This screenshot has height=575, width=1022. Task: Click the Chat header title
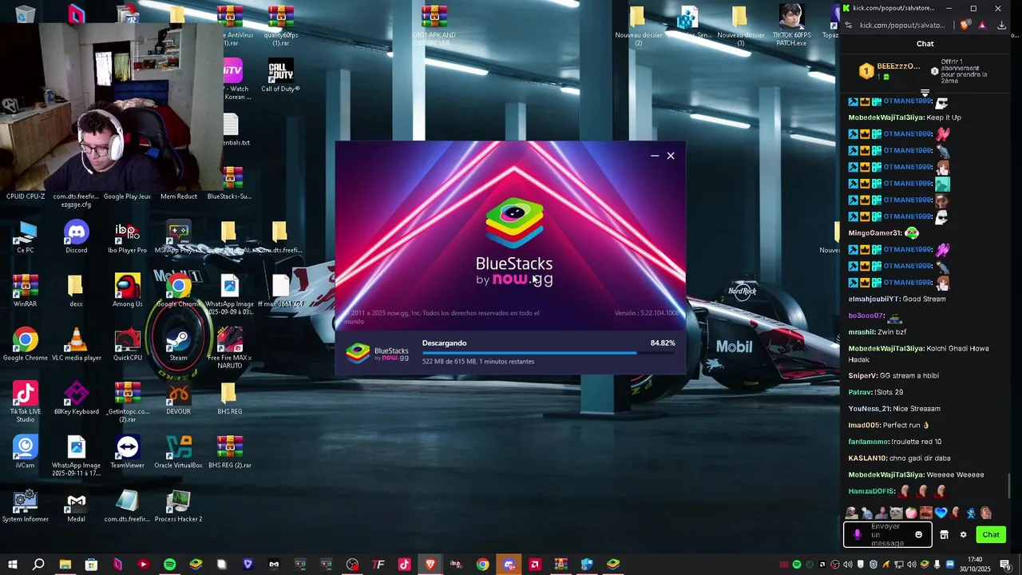(x=925, y=44)
